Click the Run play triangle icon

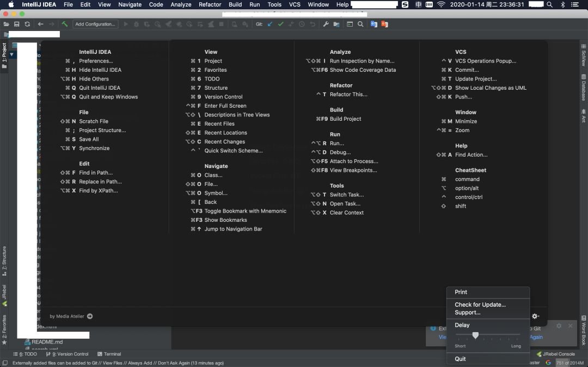click(126, 24)
